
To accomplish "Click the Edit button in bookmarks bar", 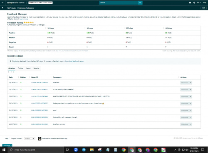I will click(203, 8).
